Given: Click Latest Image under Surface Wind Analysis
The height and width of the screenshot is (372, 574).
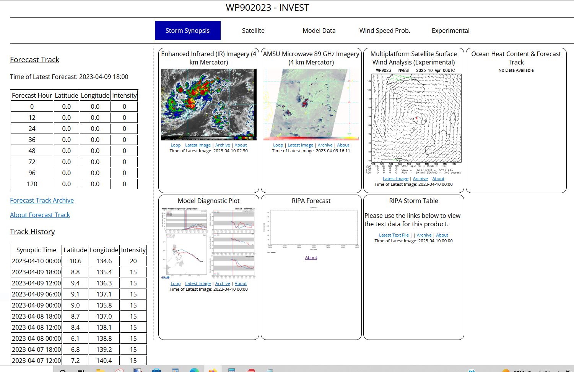Looking at the screenshot, I should [x=395, y=179].
